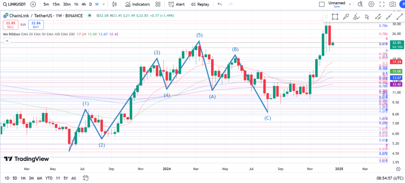Open the Indicators panel
The width and height of the screenshot is (405, 183).
coord(138,4)
